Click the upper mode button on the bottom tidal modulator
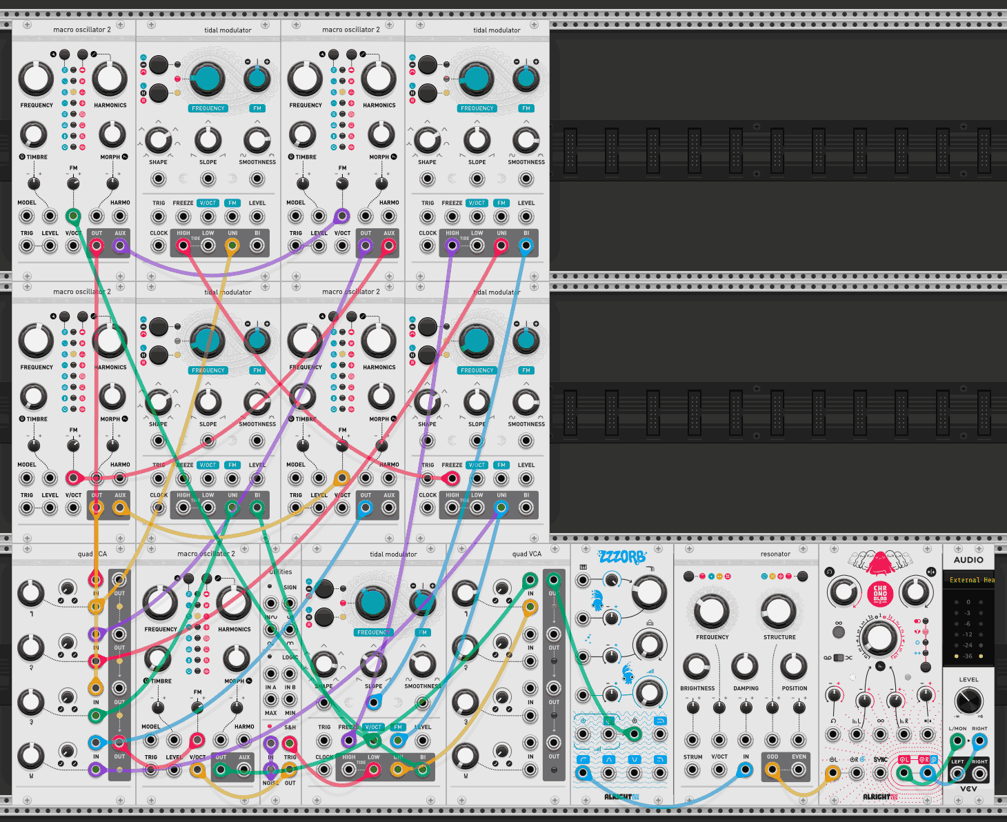 323,589
